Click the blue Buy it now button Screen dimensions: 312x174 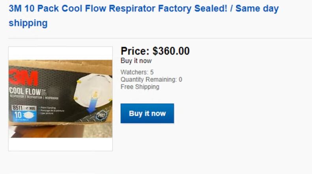pyautogui.click(x=147, y=113)
